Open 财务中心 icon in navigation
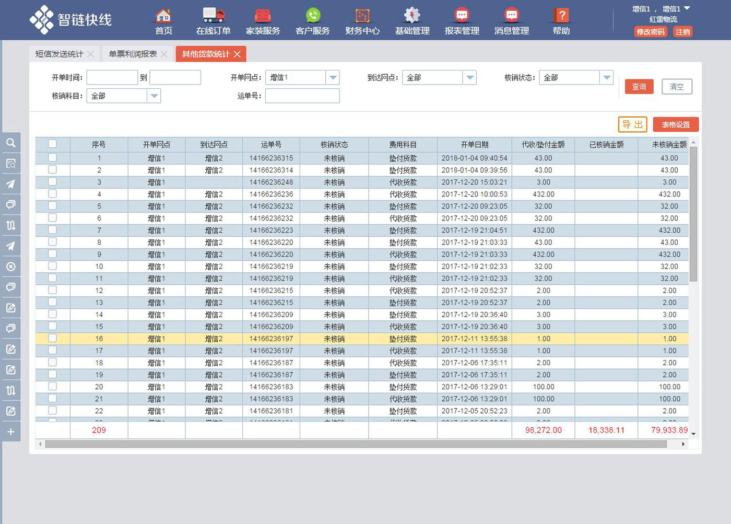Screen dimensions: 731x524 tap(362, 16)
